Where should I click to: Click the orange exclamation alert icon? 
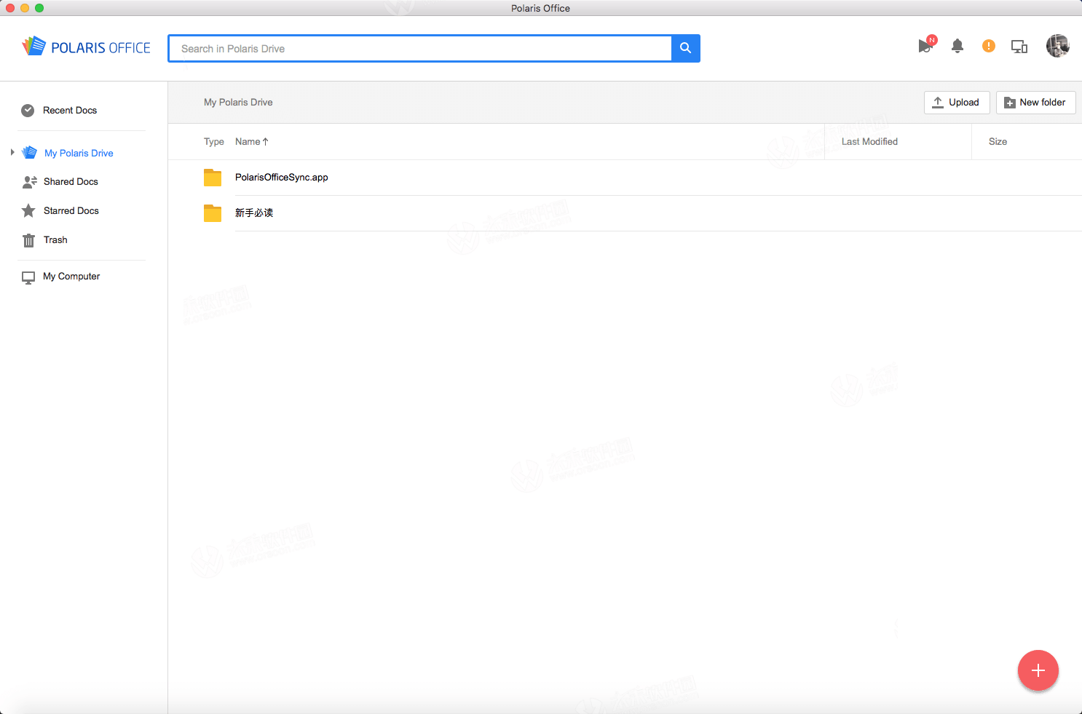988,46
